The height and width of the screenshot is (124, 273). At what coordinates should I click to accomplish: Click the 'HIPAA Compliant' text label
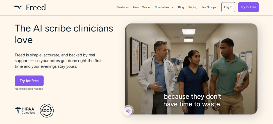coord(28,111)
